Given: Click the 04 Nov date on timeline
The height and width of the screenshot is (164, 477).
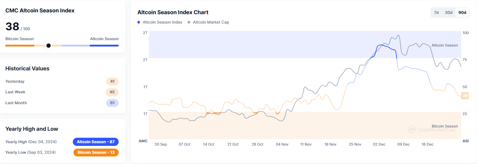Looking at the screenshot, I should click(282, 144).
